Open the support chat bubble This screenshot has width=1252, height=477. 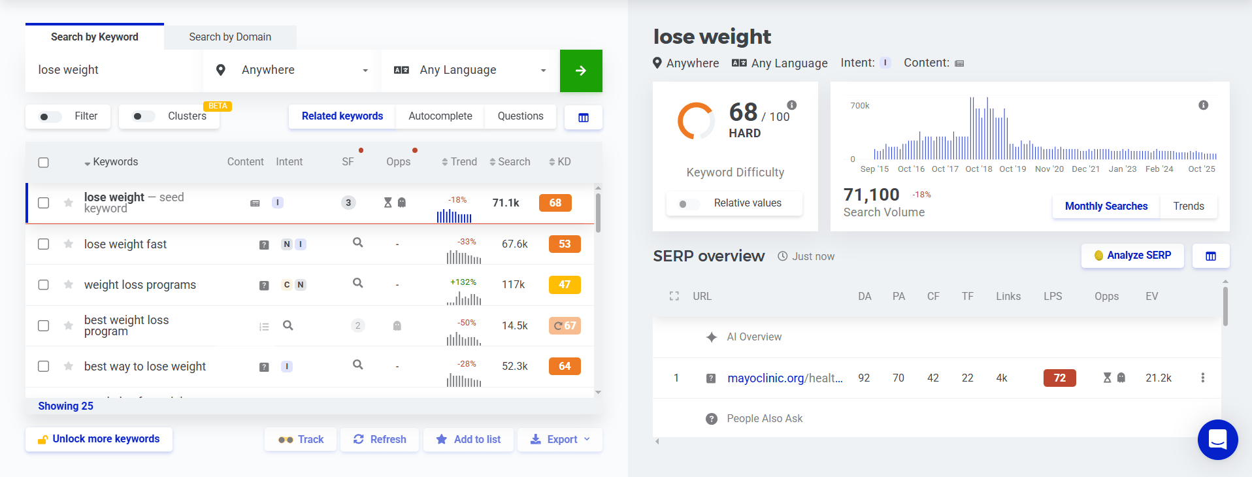[1217, 440]
